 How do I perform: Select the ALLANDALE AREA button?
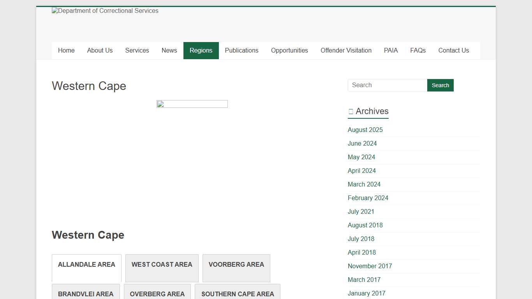(86, 264)
